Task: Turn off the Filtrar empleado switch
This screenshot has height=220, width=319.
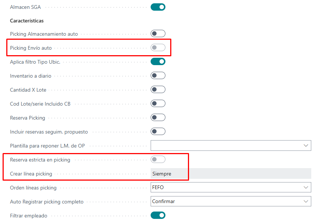Action: point(158,216)
